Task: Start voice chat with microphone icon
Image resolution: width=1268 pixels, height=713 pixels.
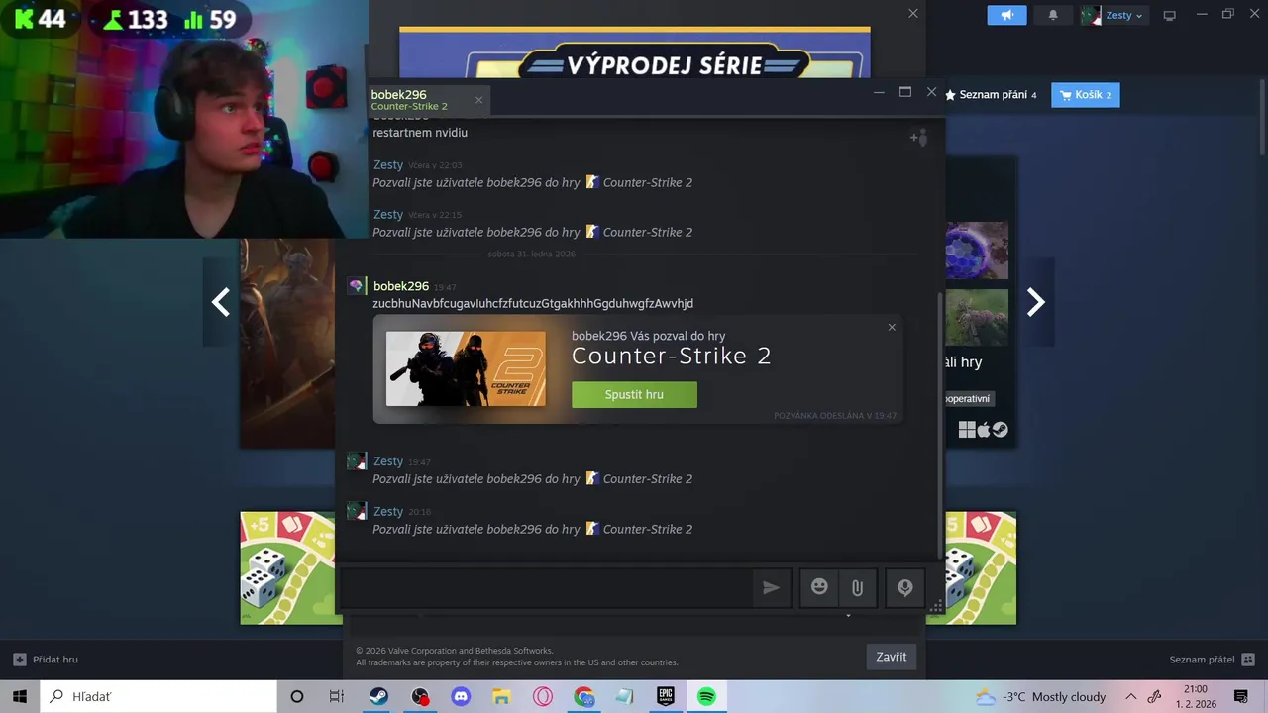Action: click(905, 587)
